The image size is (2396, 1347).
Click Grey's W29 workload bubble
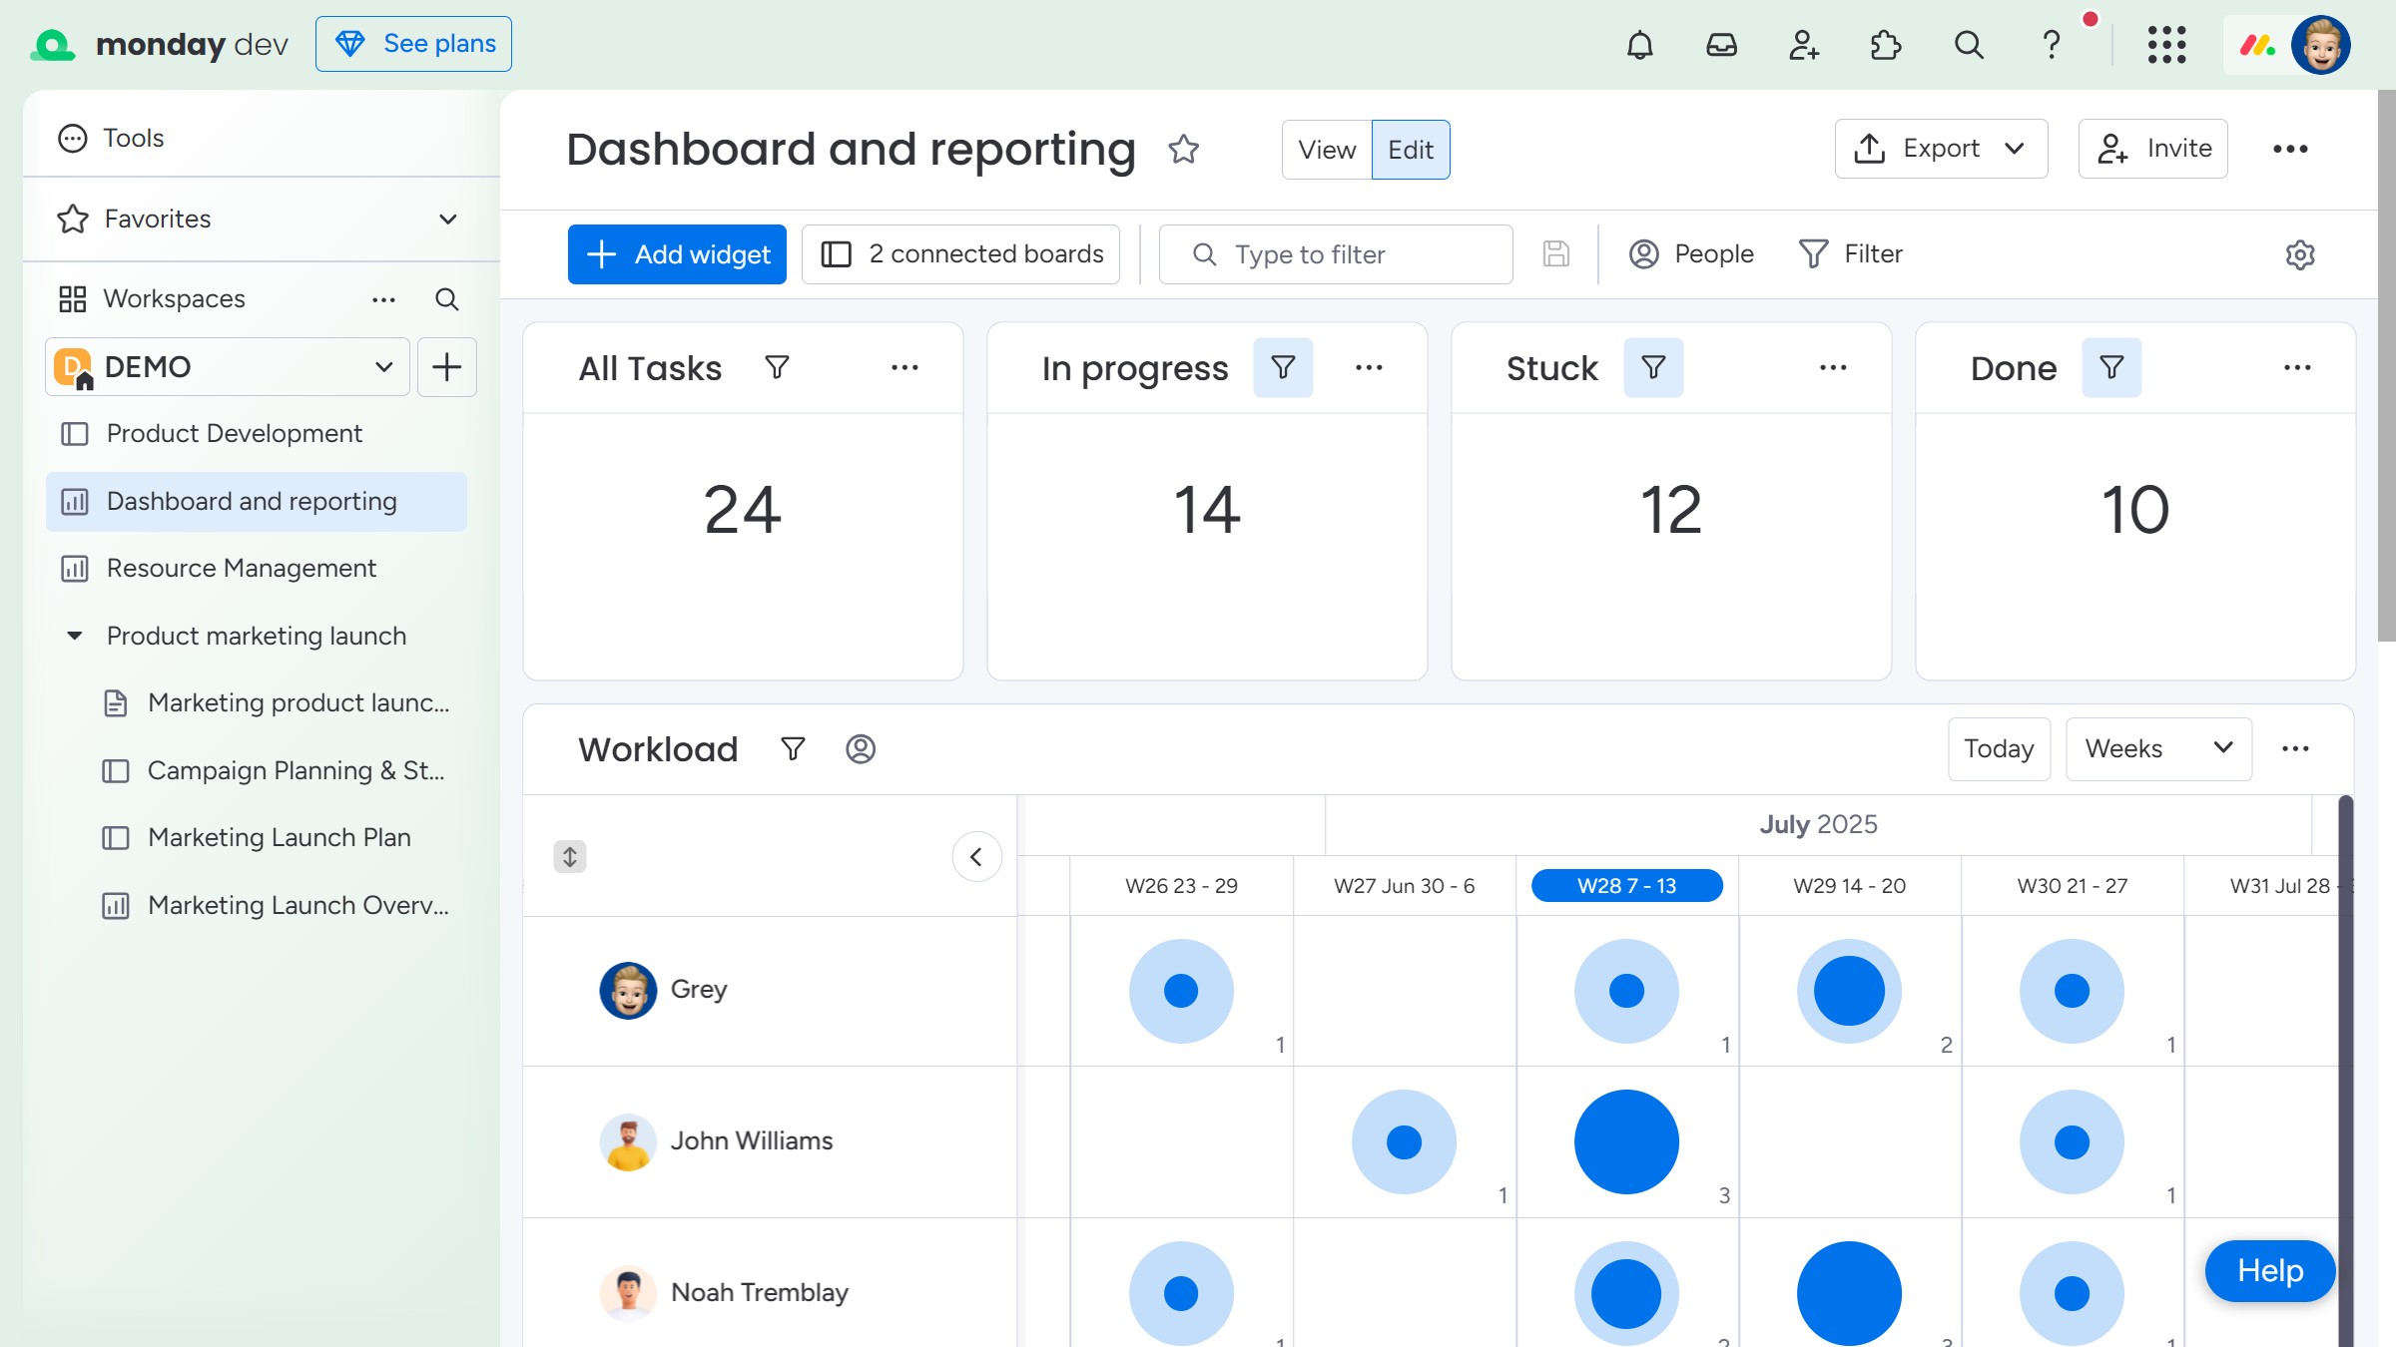[x=1849, y=991]
